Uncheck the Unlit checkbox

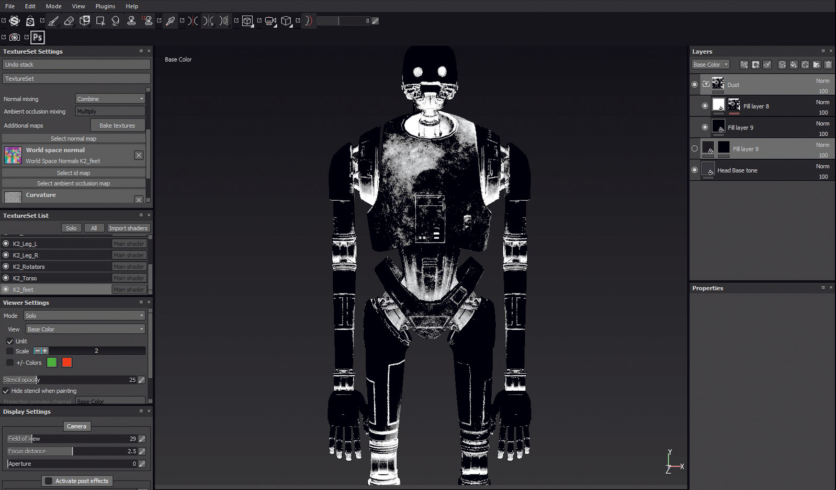[x=9, y=341]
